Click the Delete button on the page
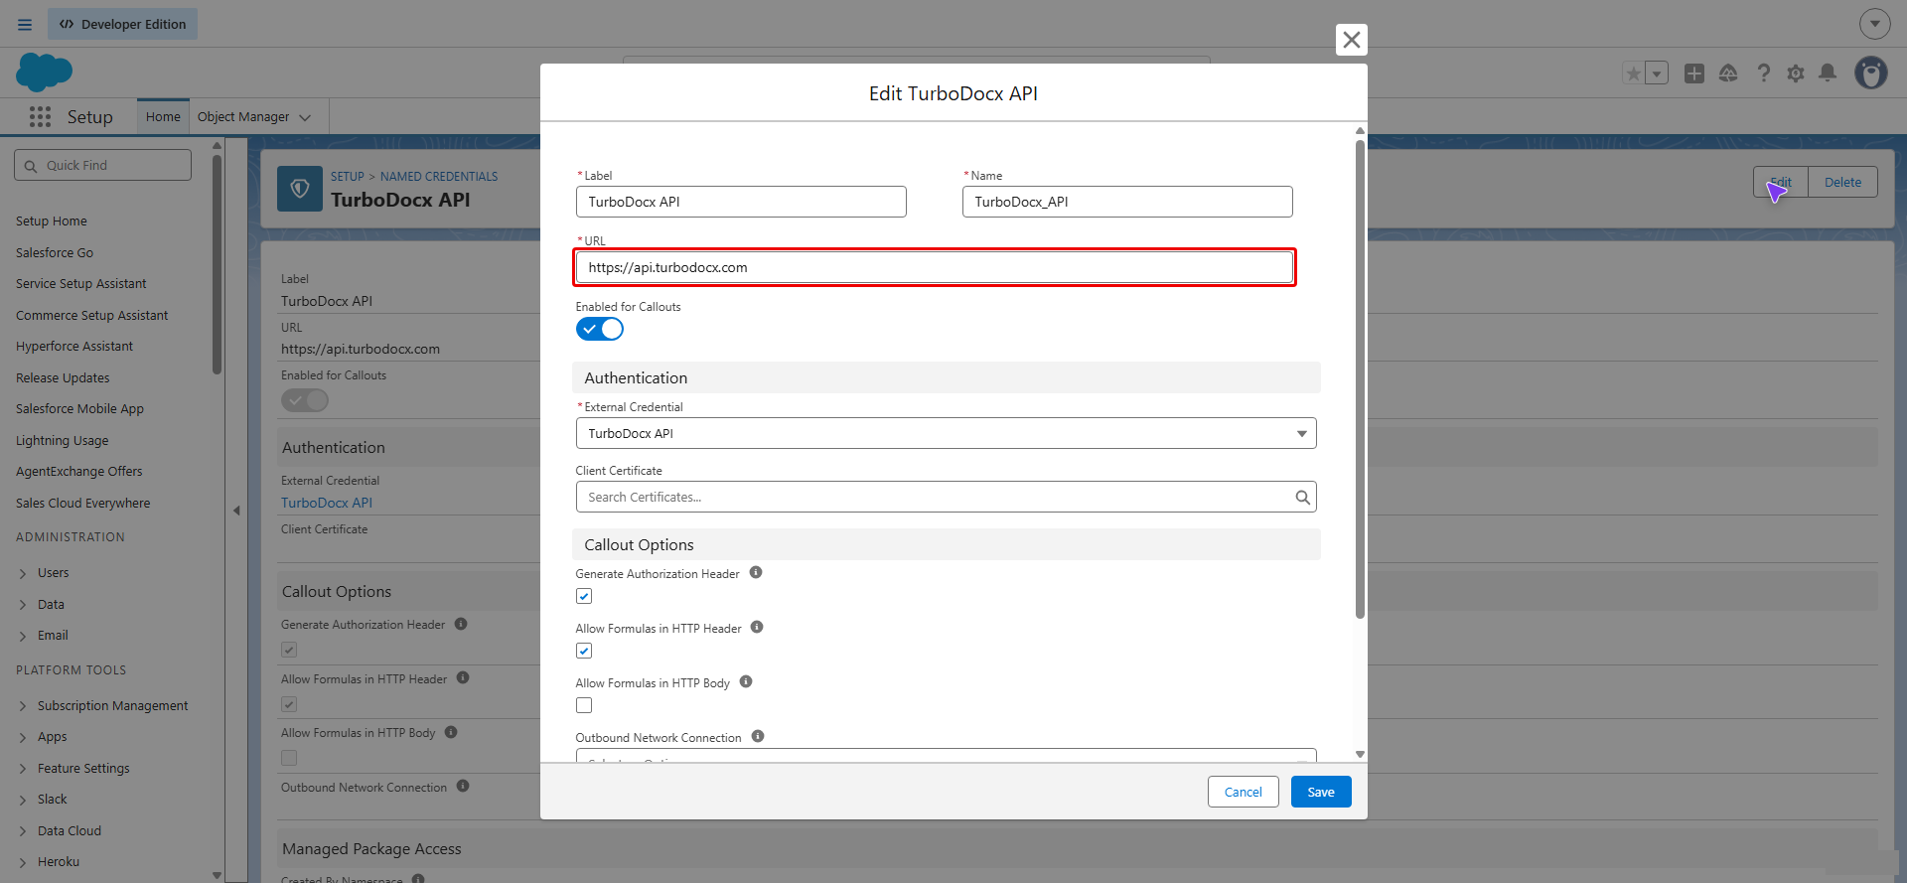 tap(1842, 182)
